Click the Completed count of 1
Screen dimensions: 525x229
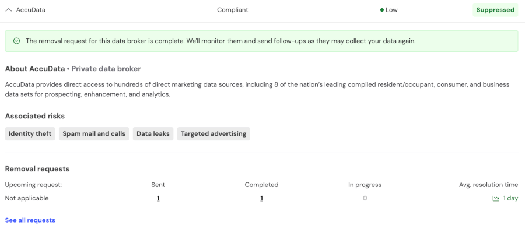point(261,199)
